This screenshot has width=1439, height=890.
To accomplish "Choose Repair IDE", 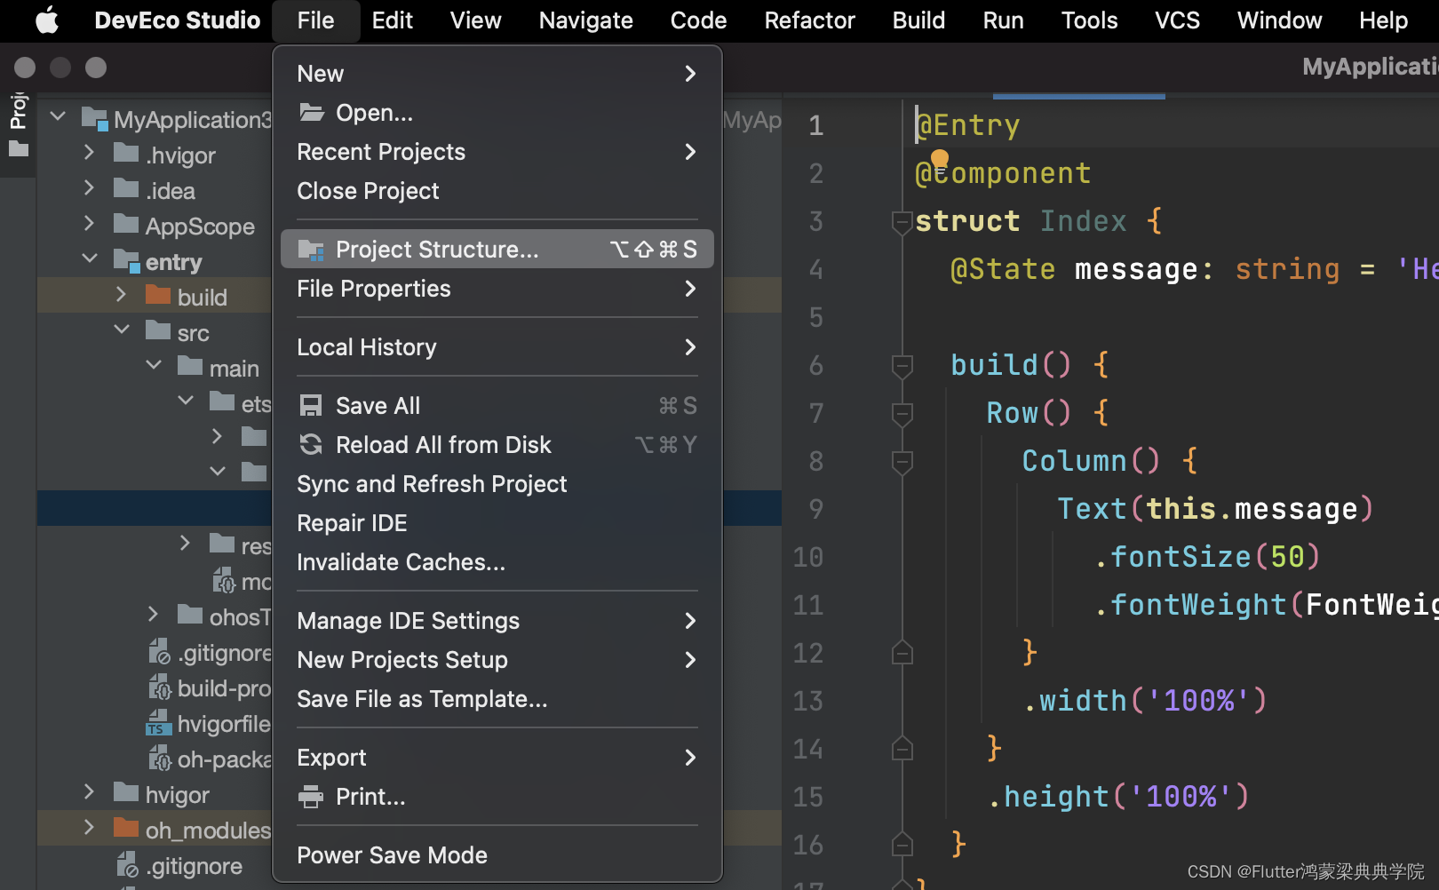I will (497, 523).
